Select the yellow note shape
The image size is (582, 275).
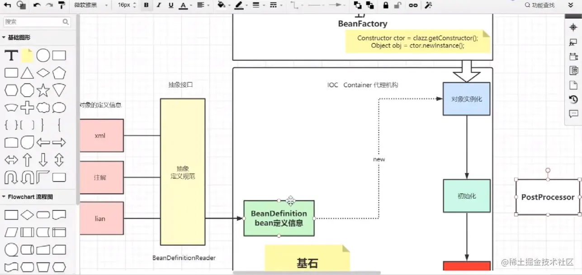(27, 56)
